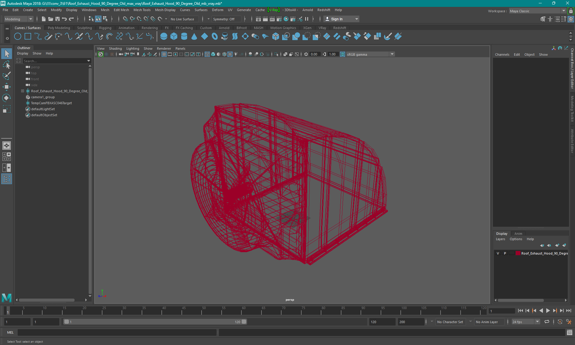Click the Sign In button
Image resolution: width=575 pixels, height=345 pixels.
[x=338, y=19]
